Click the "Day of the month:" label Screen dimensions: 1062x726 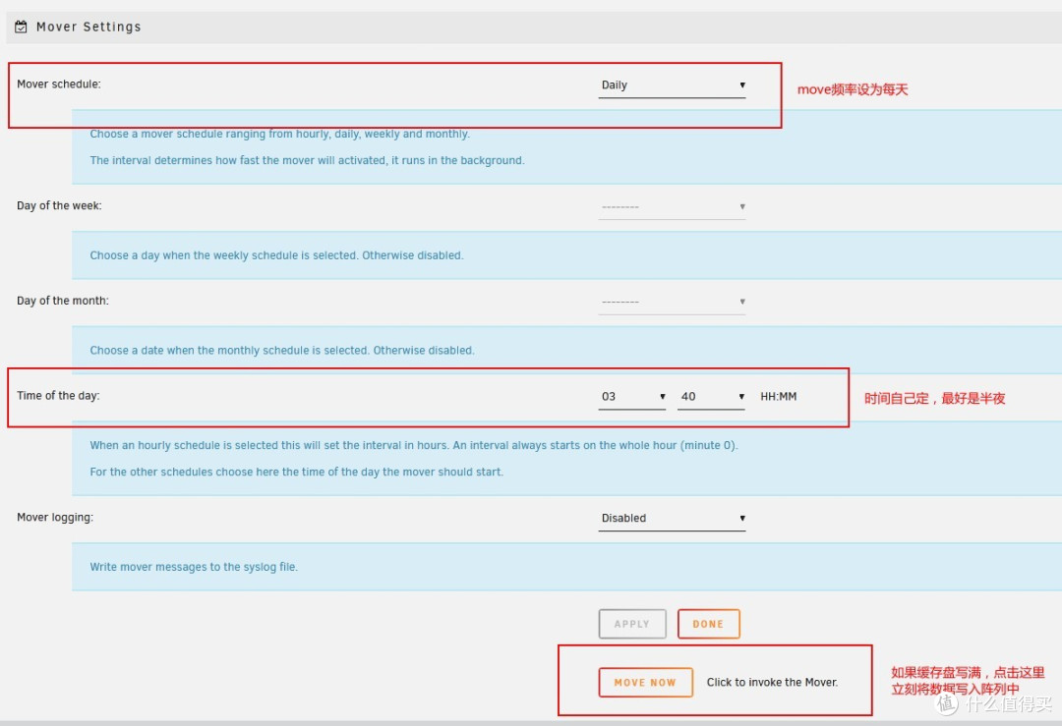coord(63,301)
